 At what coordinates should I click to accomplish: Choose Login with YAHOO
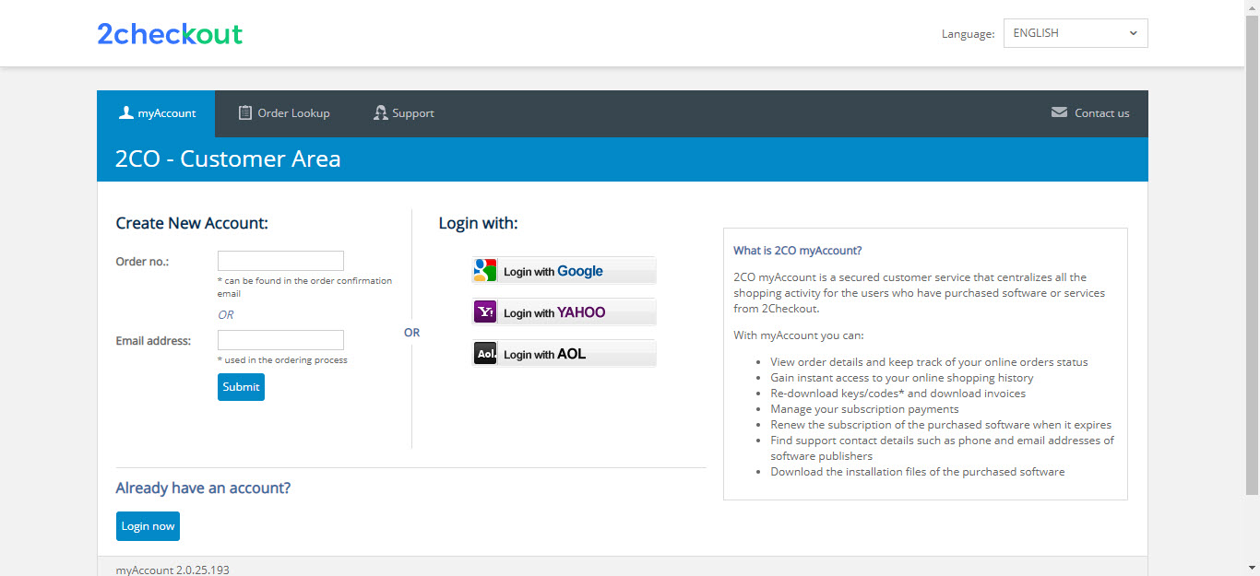coord(564,312)
